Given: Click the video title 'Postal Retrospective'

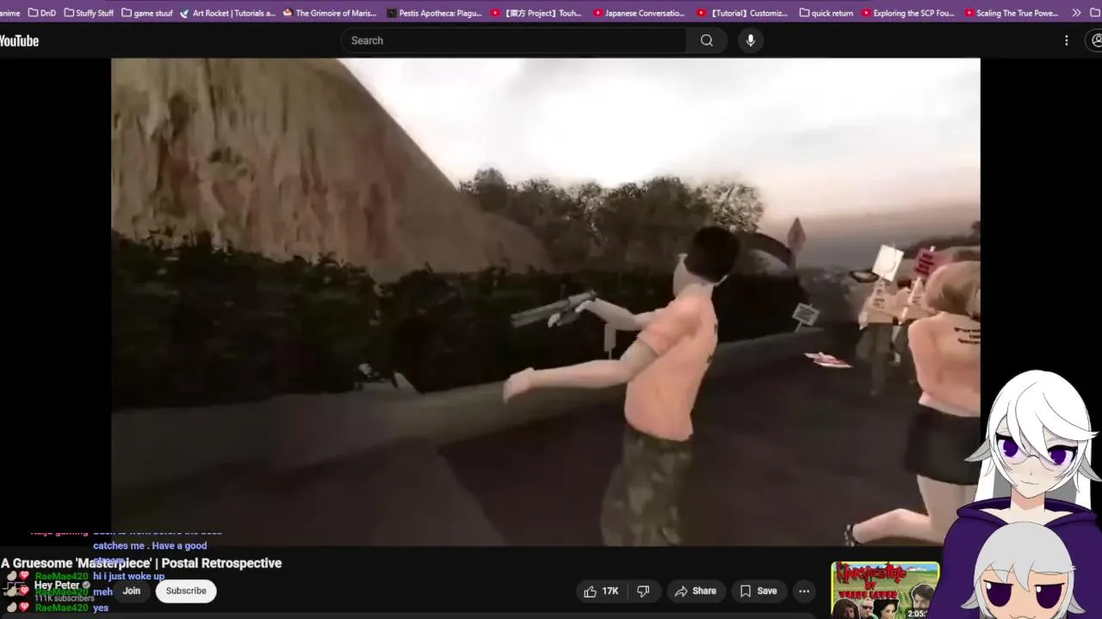Looking at the screenshot, I should [141, 563].
